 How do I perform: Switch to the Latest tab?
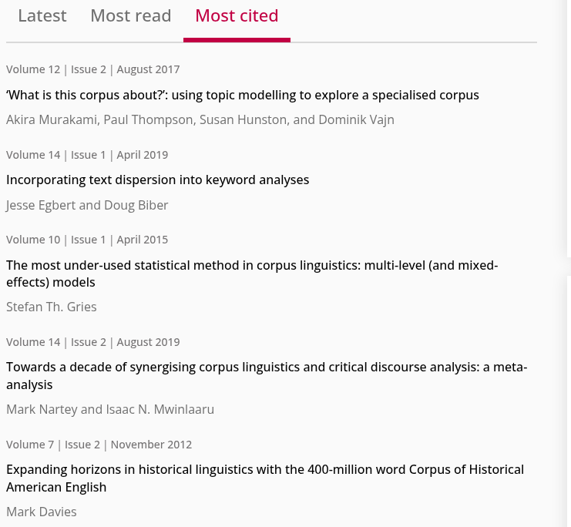click(42, 16)
